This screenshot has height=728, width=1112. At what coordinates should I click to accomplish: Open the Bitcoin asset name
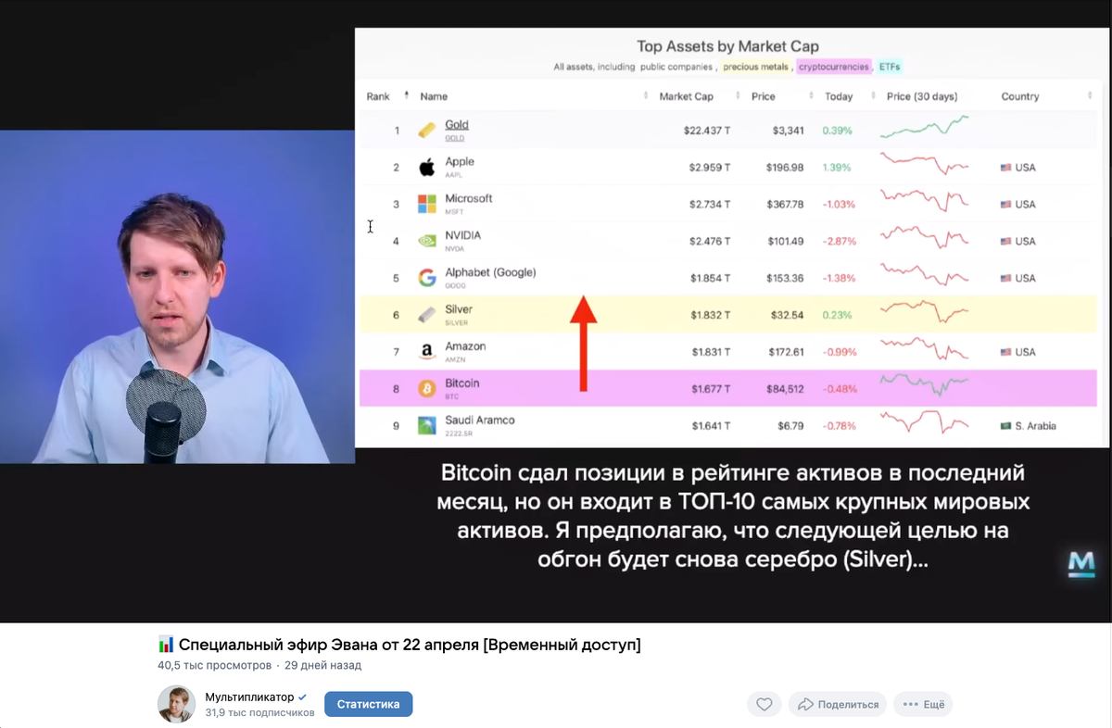pos(462,384)
